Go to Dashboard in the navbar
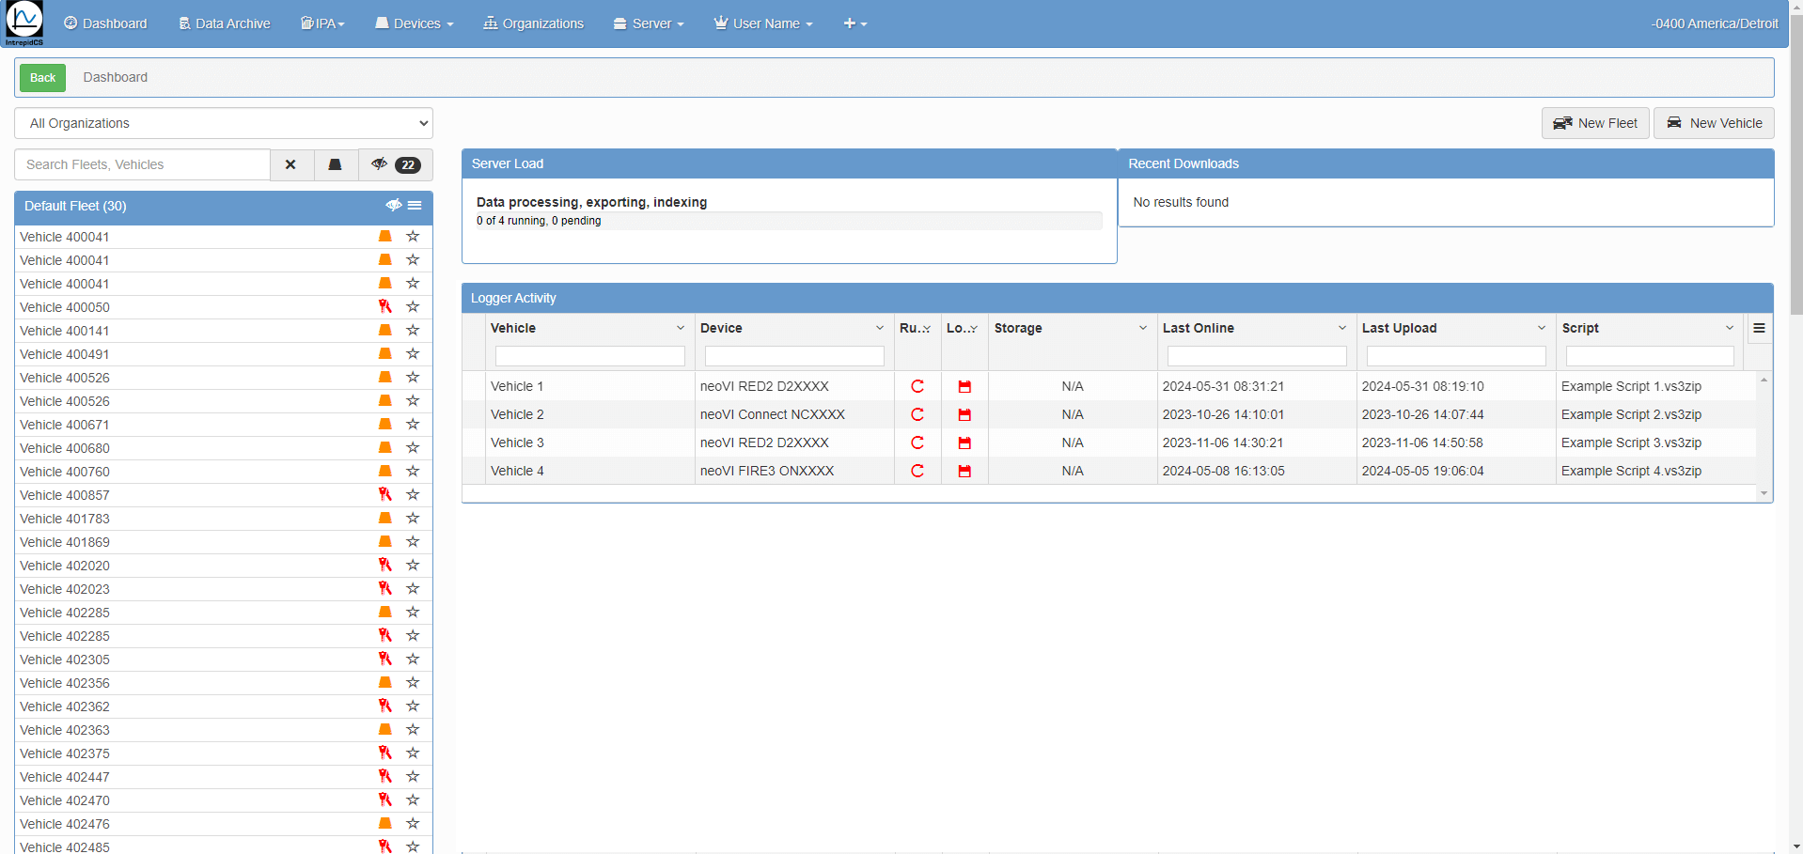The image size is (1803, 854). click(105, 23)
